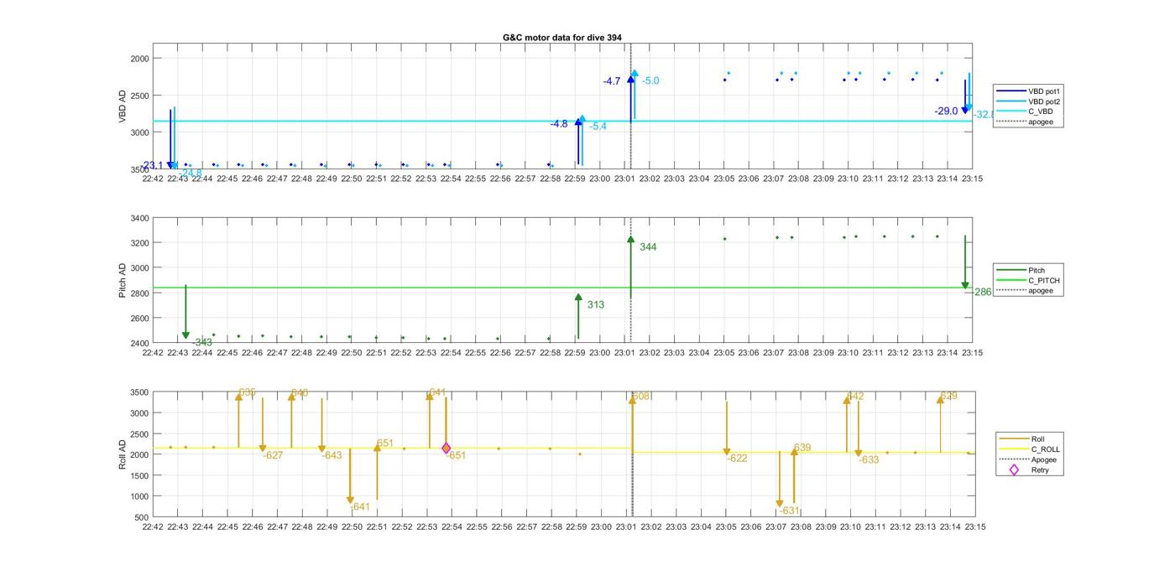Screen dimensions: 1175x581
Task: Select the C_PITCH legend entry
Action: click(1027, 280)
